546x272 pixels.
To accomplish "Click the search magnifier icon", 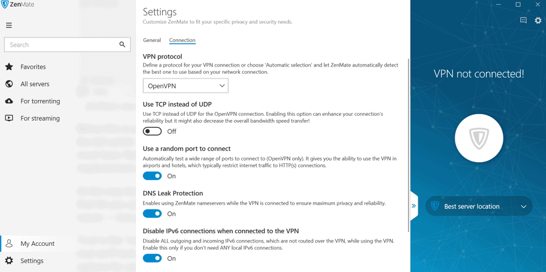I will (x=122, y=44).
